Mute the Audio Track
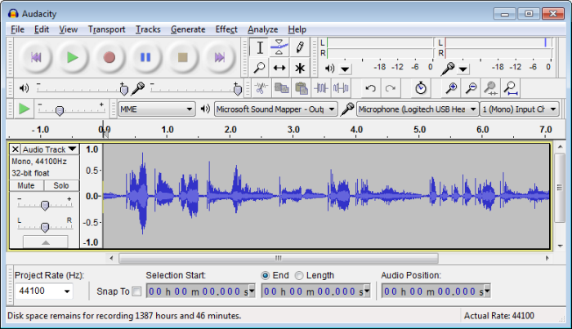 (26, 185)
